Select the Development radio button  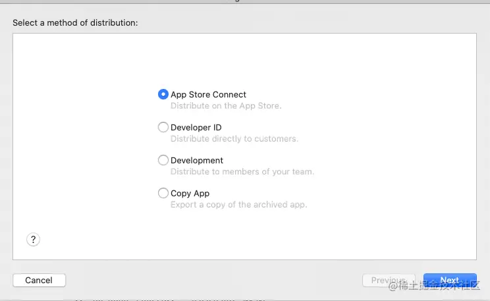click(163, 160)
